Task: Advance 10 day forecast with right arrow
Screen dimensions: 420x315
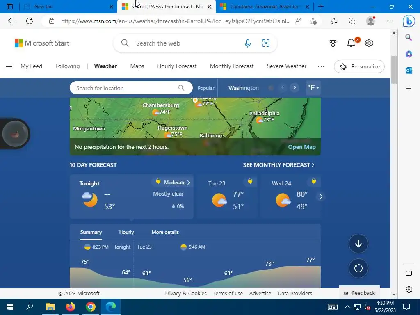Action: point(321,196)
